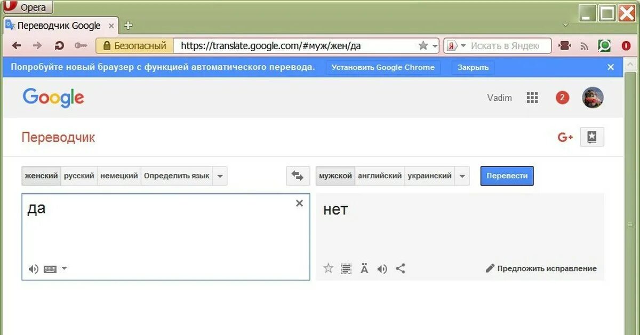The image size is (640, 335).
Task: Select русский source language
Action: tap(79, 176)
